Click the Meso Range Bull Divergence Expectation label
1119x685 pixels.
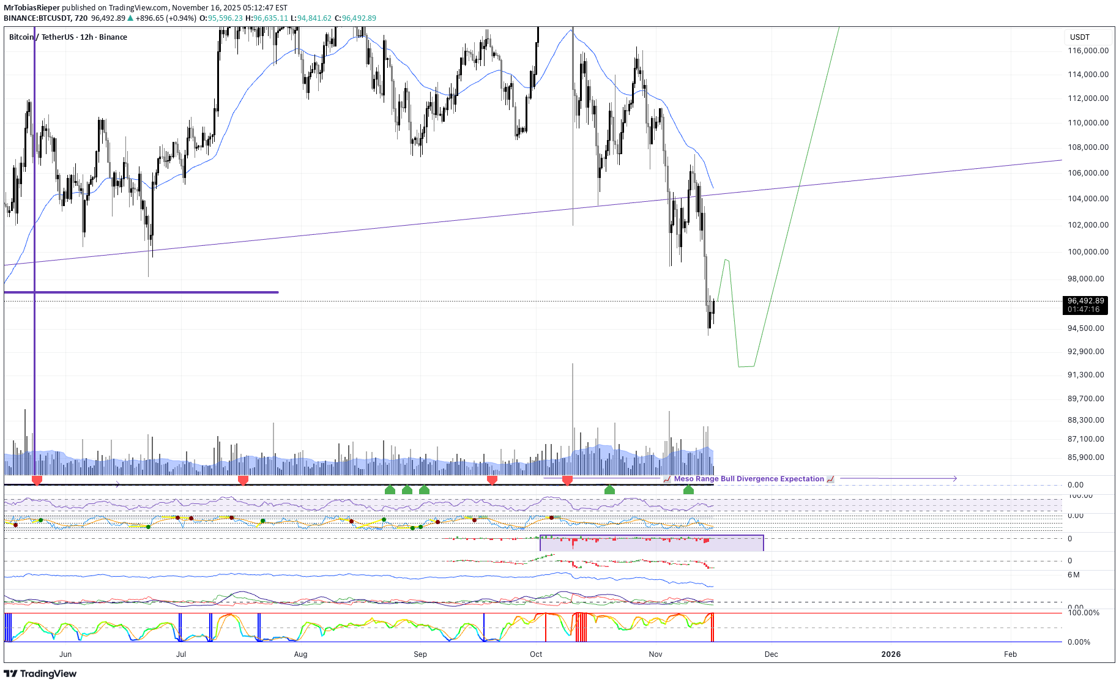(749, 479)
